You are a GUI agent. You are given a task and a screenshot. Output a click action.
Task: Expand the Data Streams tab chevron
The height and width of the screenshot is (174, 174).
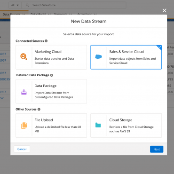[x=24, y=14]
